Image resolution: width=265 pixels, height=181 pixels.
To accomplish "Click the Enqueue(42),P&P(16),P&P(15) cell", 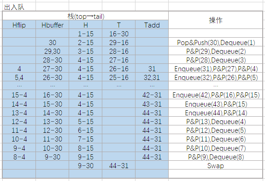I will tap(216, 95).
